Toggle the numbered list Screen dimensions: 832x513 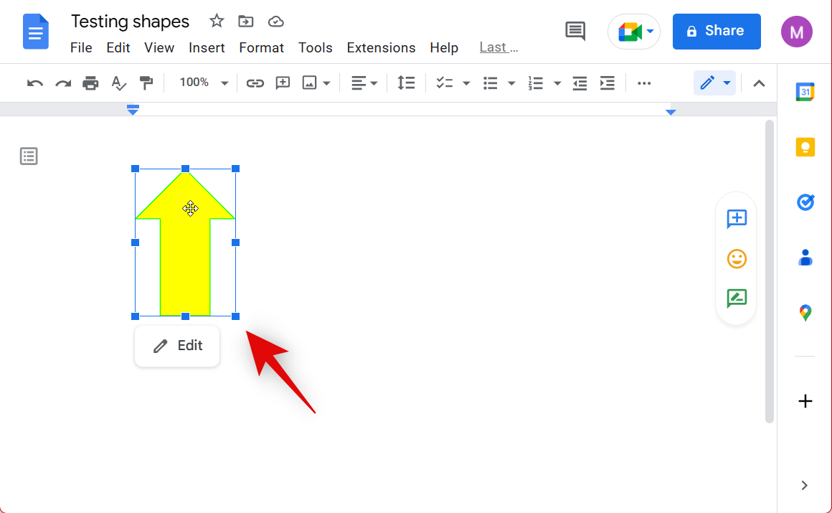[535, 83]
